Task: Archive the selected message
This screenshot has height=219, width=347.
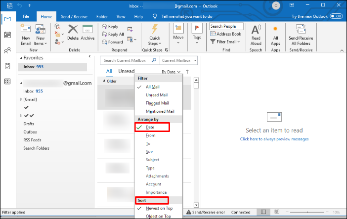Action: tap(87, 32)
